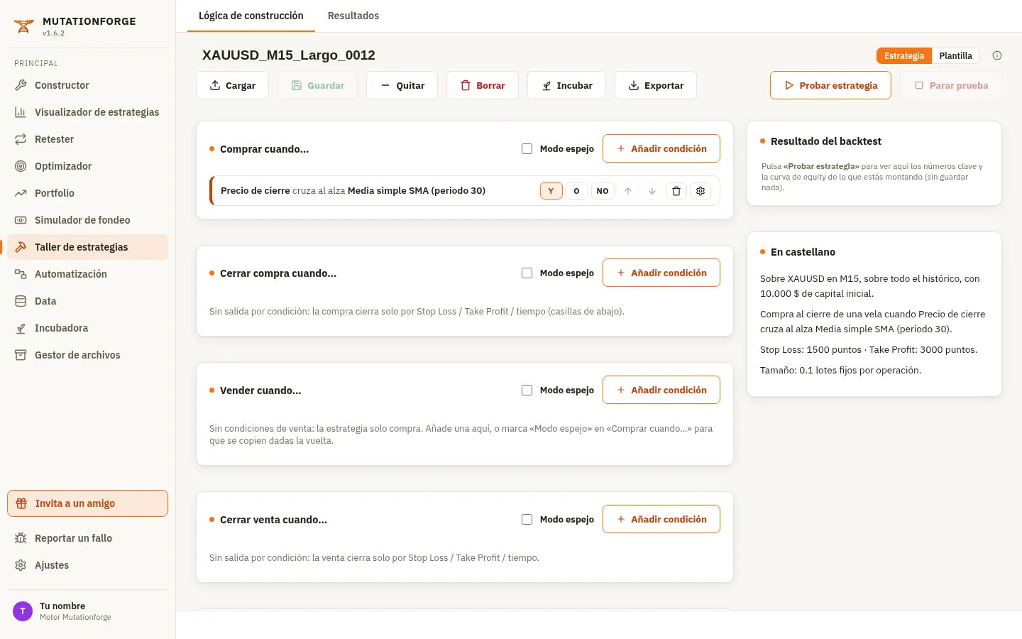Click Parar prueba button
Image resolution: width=1022 pixels, height=639 pixels.
[951, 85]
